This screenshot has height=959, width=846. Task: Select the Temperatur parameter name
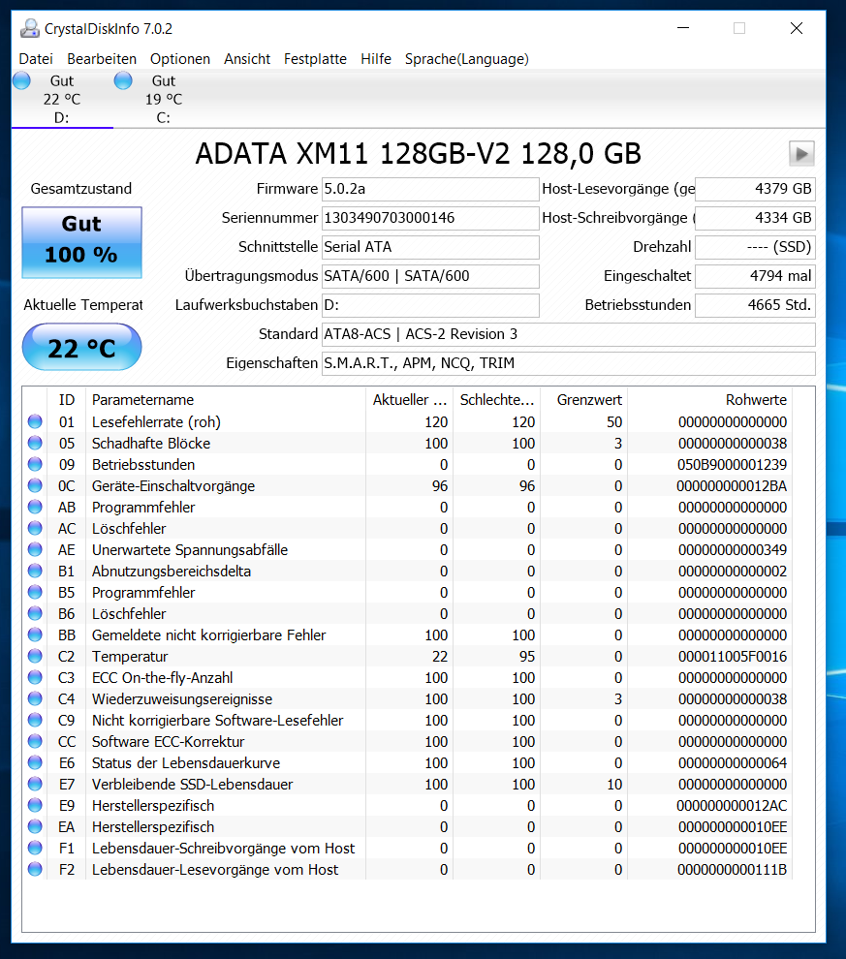tap(130, 656)
